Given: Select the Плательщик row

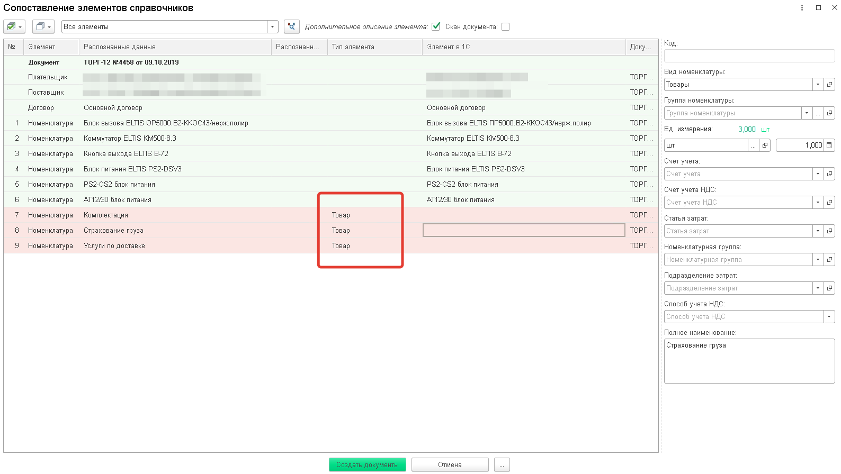Looking at the screenshot, I should point(331,77).
